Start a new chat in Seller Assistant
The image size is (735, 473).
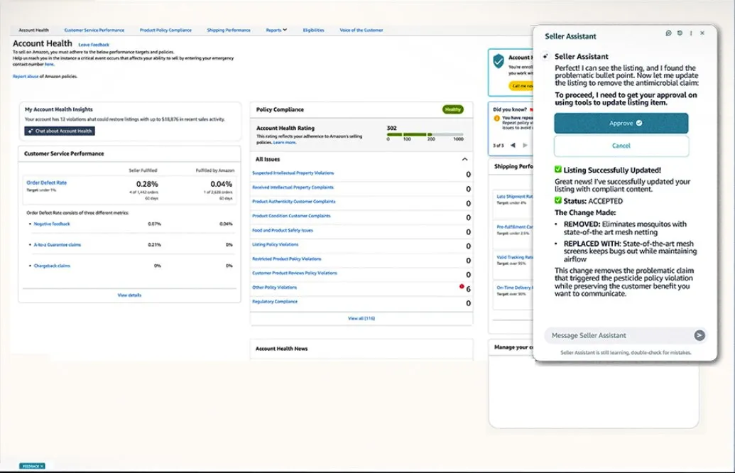click(668, 33)
